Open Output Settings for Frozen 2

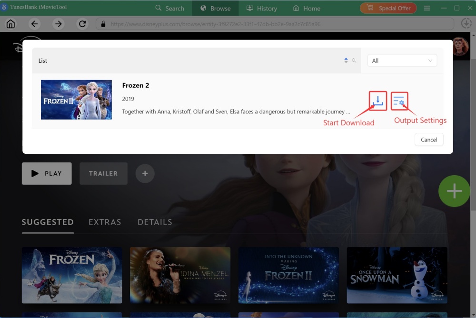pos(399,101)
